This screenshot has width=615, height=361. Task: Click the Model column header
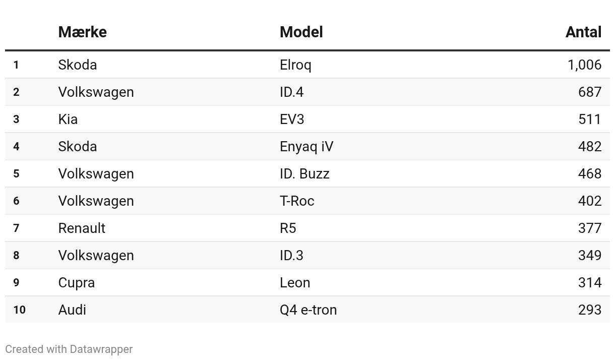[x=301, y=32]
